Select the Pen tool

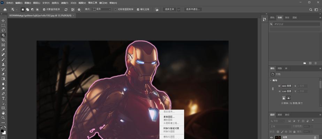(3, 93)
